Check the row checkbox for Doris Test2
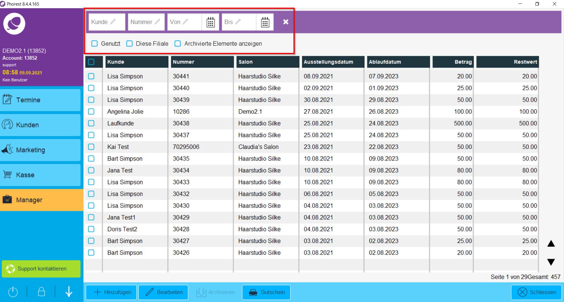Image resolution: width=564 pixels, height=302 pixels. coord(91,229)
